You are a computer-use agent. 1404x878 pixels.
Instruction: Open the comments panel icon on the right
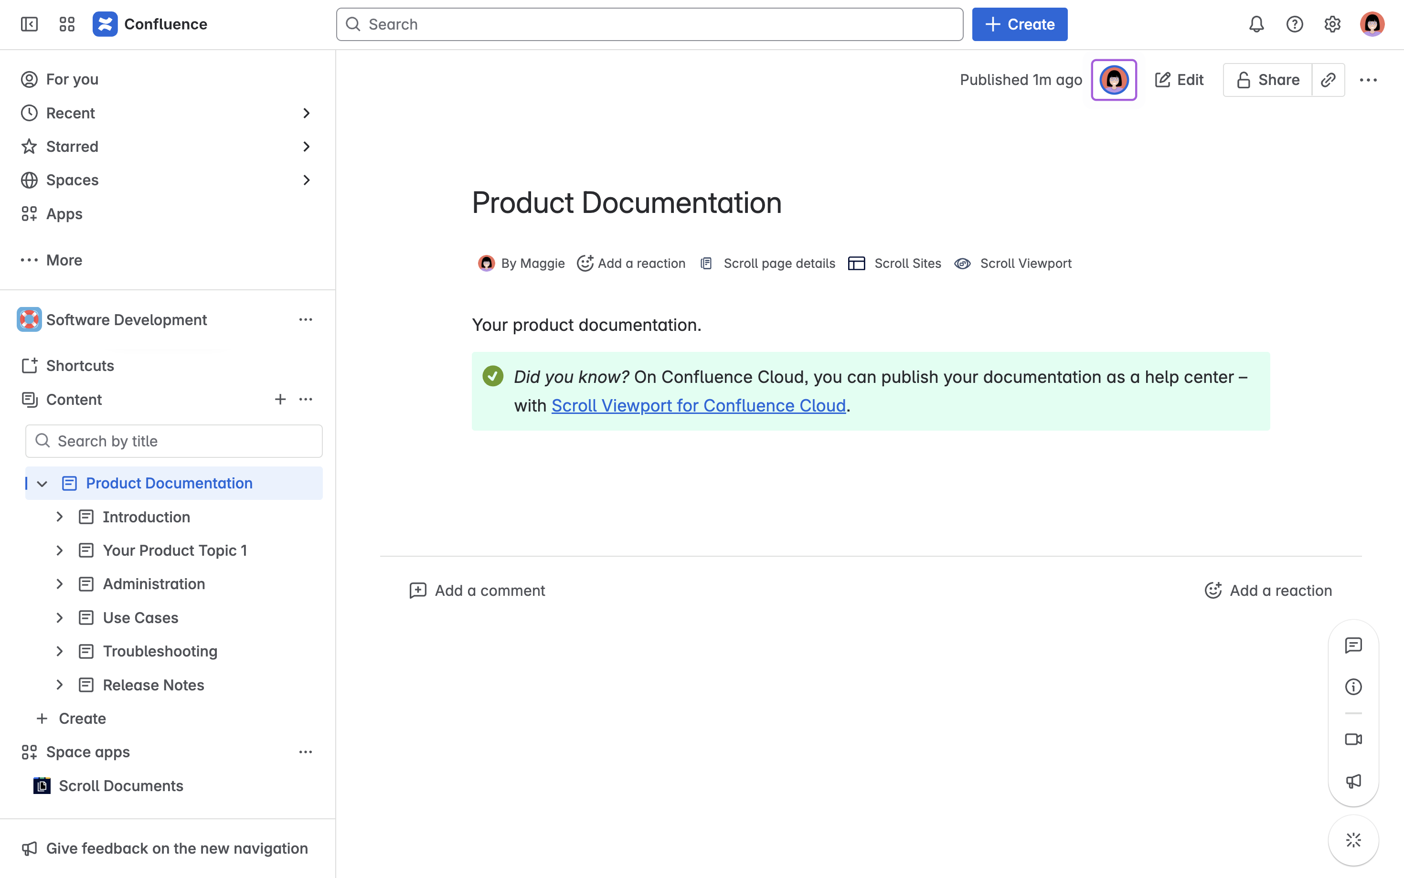[1353, 645]
